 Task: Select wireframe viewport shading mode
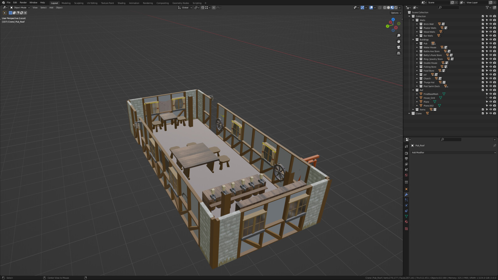[x=385, y=7]
